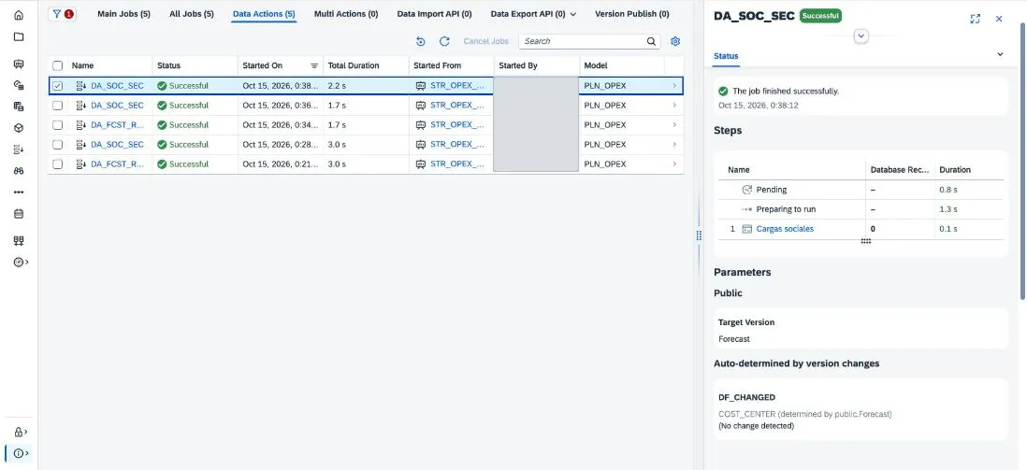Viewport: 1027px width, 470px height.
Task: Open STR_OPEX link in the 0:38 row
Action: [x=457, y=86]
